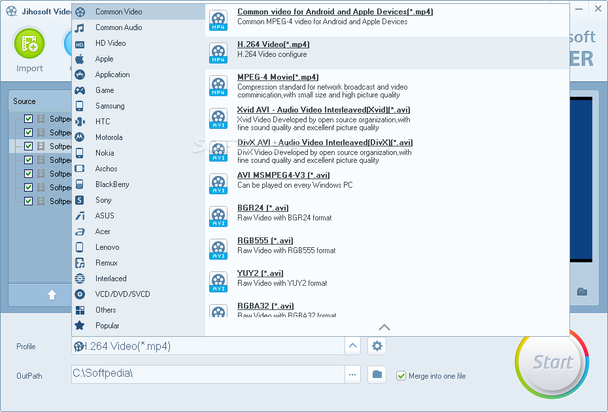Uncheck the second source file checkbox

tap(28, 132)
